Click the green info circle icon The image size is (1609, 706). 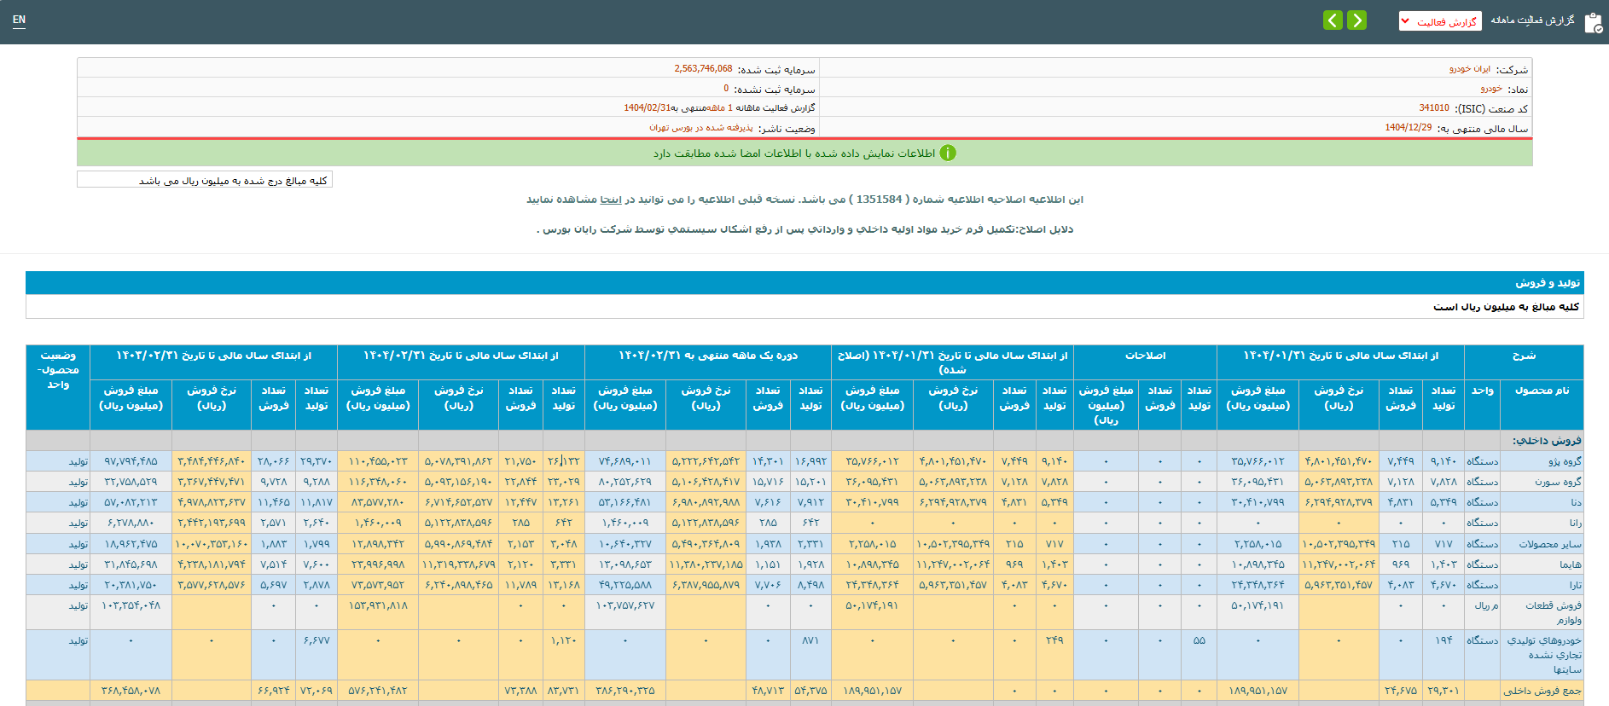948,153
